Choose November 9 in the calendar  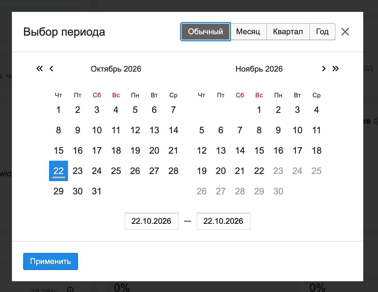[x=278, y=130]
